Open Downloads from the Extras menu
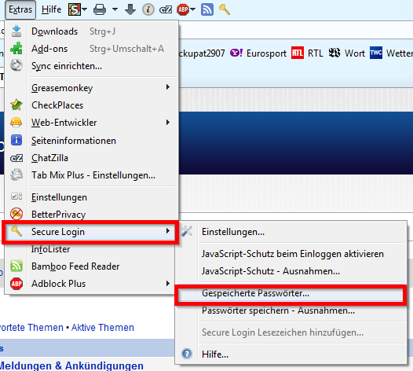The image size is (413, 371). 90,31
